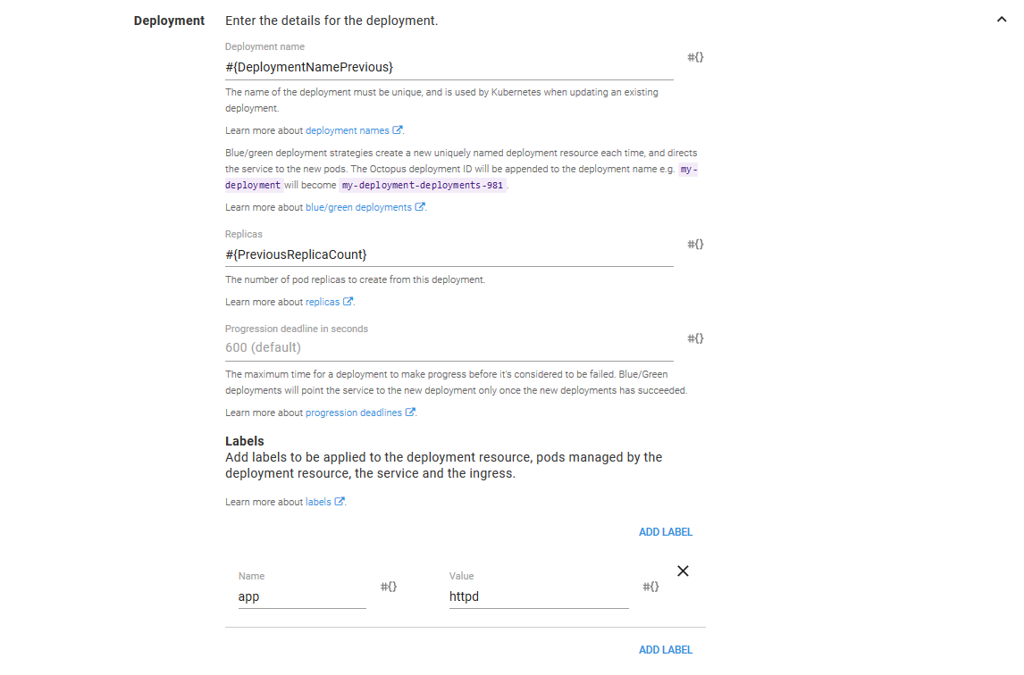Click variable binding icon beside Deployment name
This screenshot has height=675, width=1024.
pos(695,57)
